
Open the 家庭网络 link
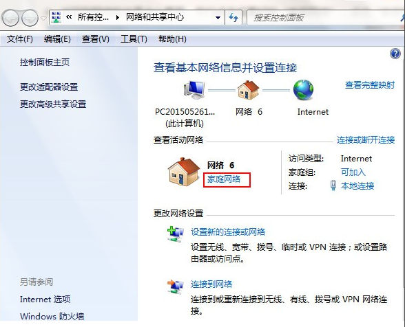click(224, 179)
